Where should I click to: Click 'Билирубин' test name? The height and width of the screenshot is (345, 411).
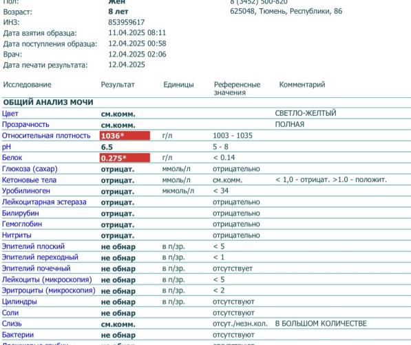click(20, 213)
